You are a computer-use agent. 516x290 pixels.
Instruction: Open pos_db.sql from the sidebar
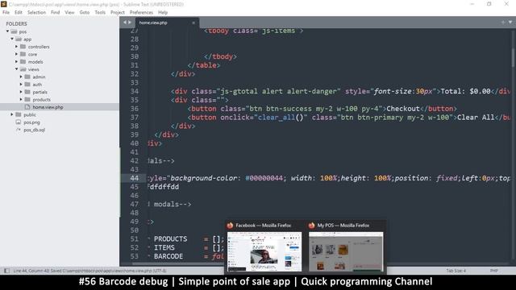click(34, 130)
